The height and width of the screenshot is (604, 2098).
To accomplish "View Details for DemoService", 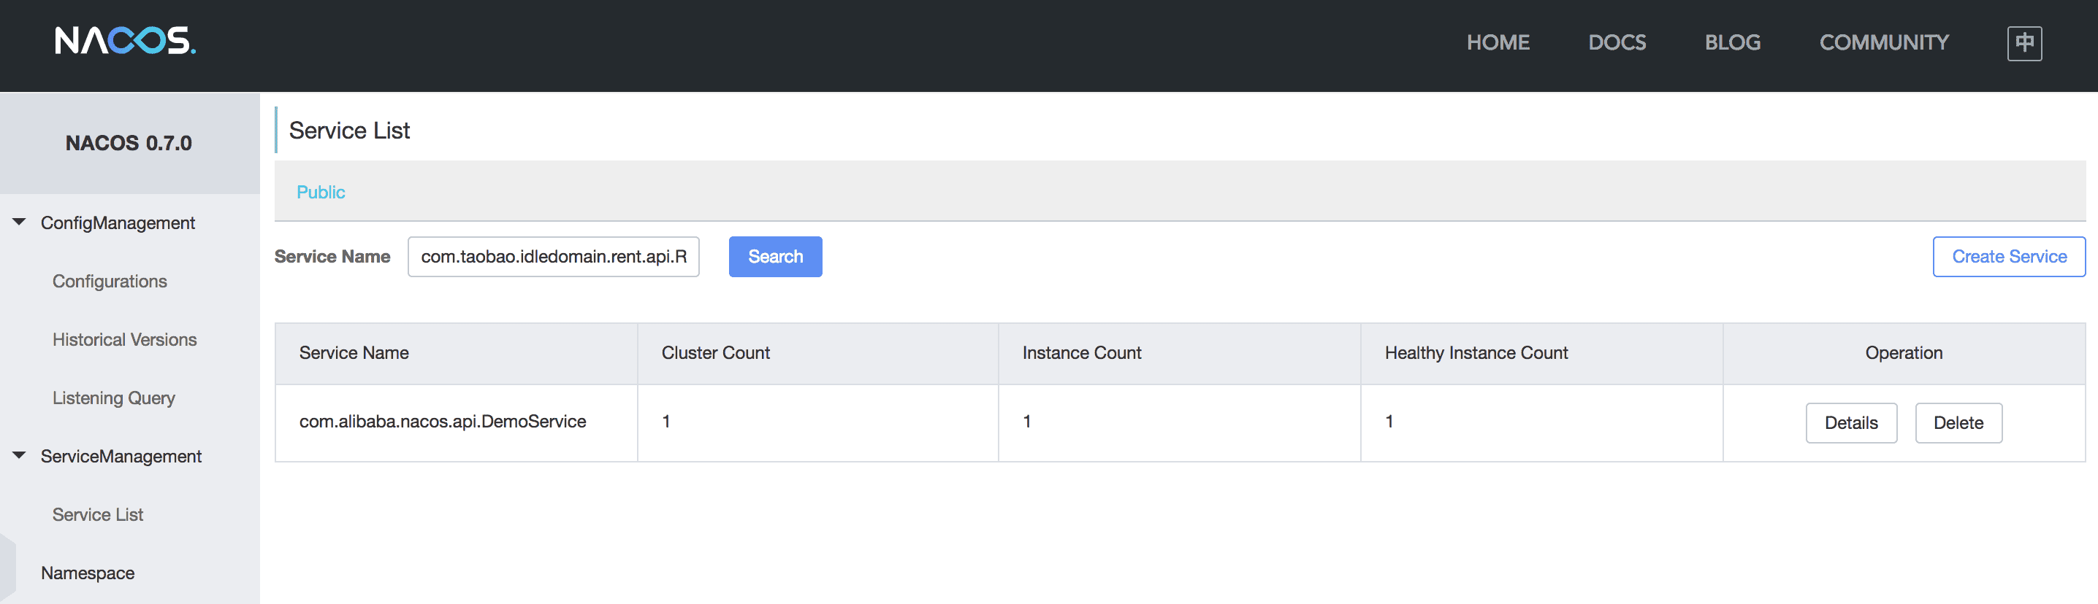I will tap(1850, 422).
